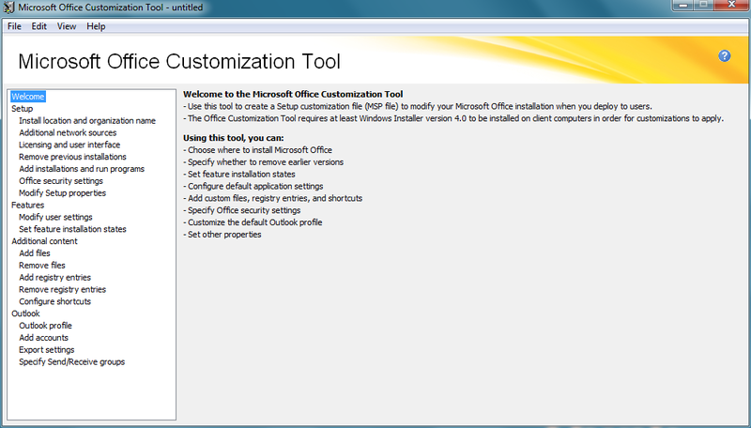The image size is (751, 428).
Task: Click the 'Specify Office security settings' bullet
Action: [x=242, y=210]
